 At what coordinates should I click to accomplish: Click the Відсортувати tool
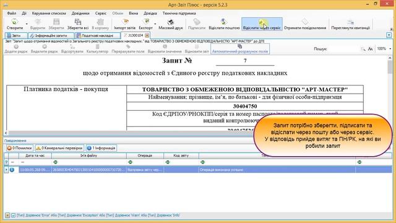point(72,49)
